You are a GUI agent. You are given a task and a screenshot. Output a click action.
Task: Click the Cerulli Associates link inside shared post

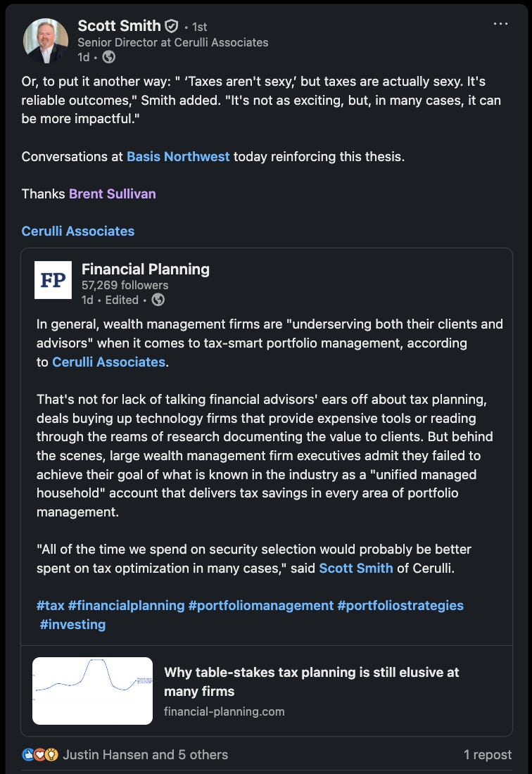pyautogui.click(x=108, y=362)
